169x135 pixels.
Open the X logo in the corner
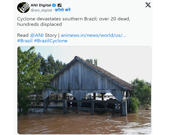tap(148, 5)
